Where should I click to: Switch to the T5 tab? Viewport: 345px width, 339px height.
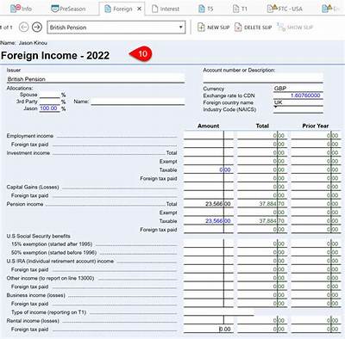(x=206, y=9)
